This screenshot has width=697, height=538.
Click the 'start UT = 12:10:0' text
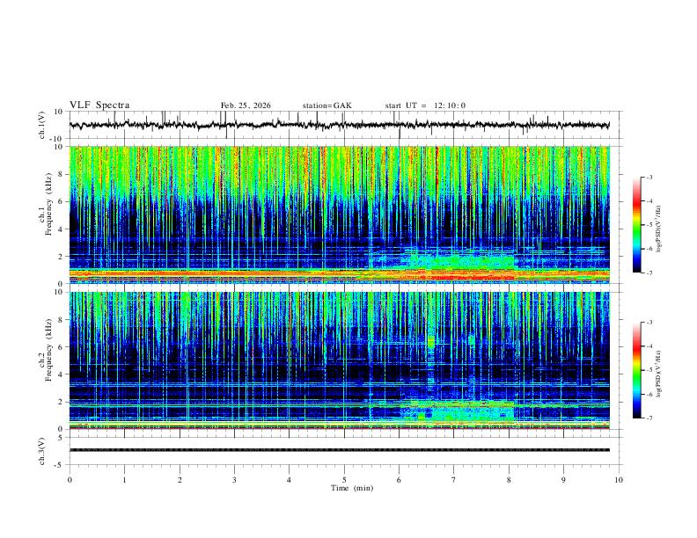point(425,105)
